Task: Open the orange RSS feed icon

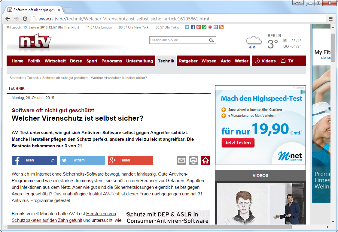Action: pyautogui.click(x=221, y=27)
